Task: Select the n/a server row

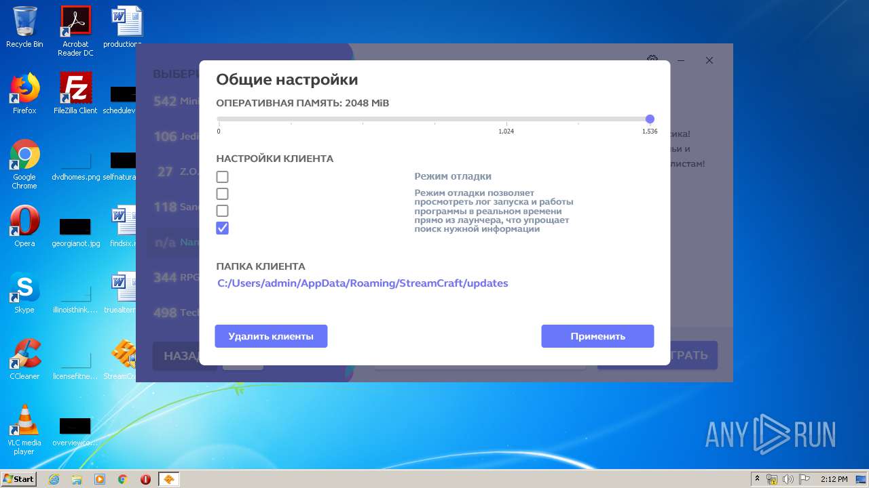Action: coord(173,242)
